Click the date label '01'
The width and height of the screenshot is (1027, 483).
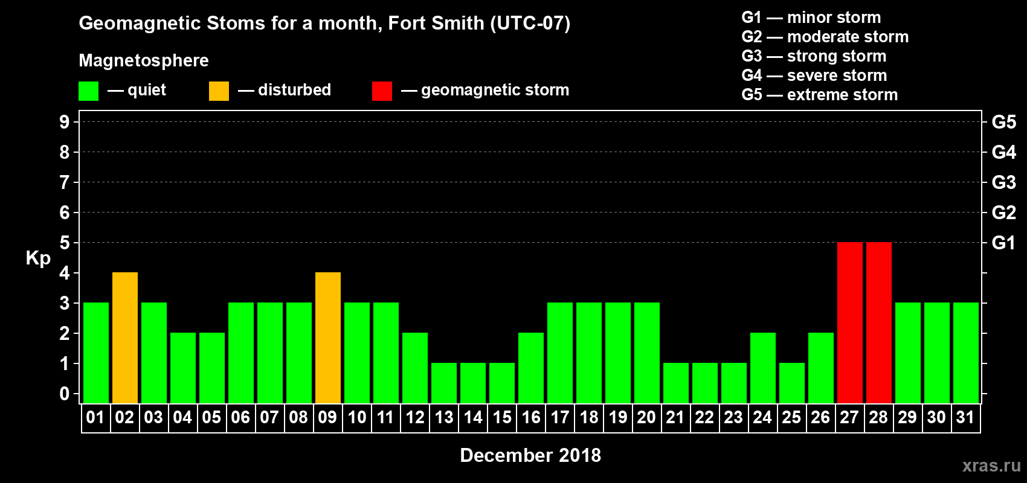tap(95, 417)
